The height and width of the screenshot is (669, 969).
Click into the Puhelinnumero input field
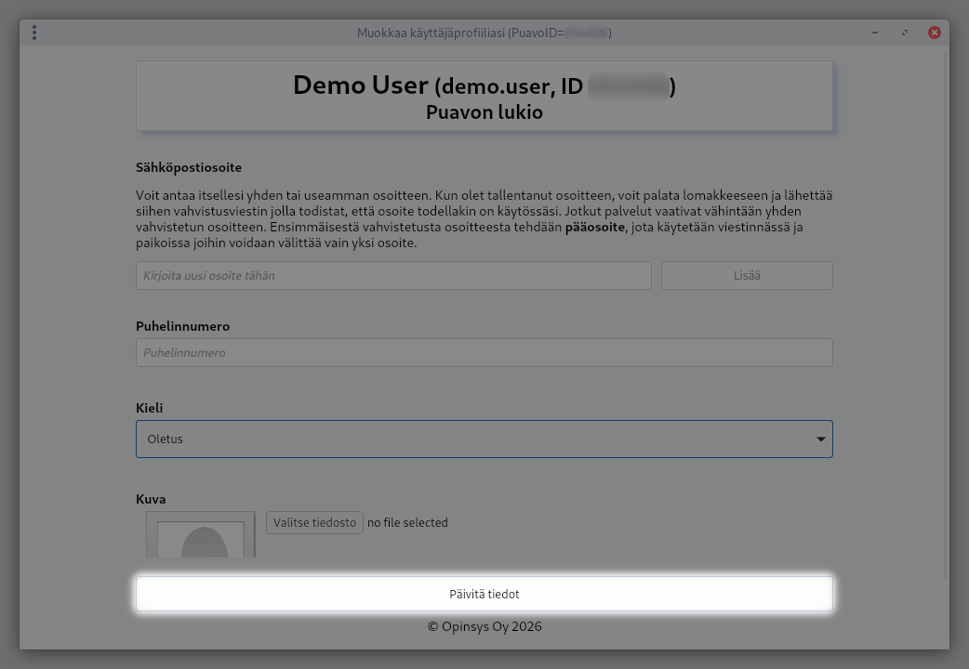pyautogui.click(x=484, y=353)
